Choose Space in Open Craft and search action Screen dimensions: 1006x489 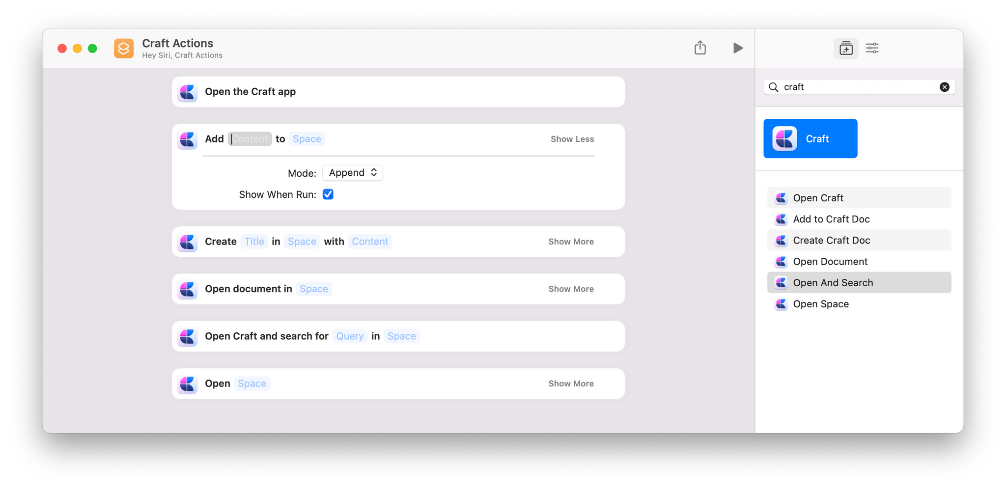click(402, 336)
